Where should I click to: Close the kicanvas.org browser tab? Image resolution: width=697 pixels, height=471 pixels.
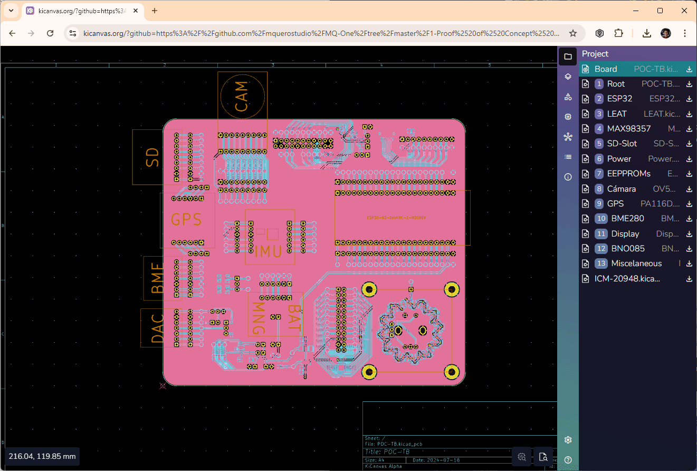coord(136,11)
